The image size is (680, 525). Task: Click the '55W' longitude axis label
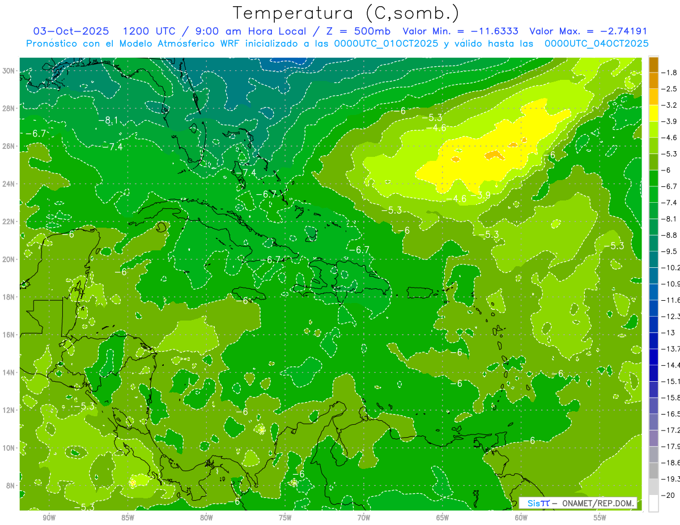[600, 518]
